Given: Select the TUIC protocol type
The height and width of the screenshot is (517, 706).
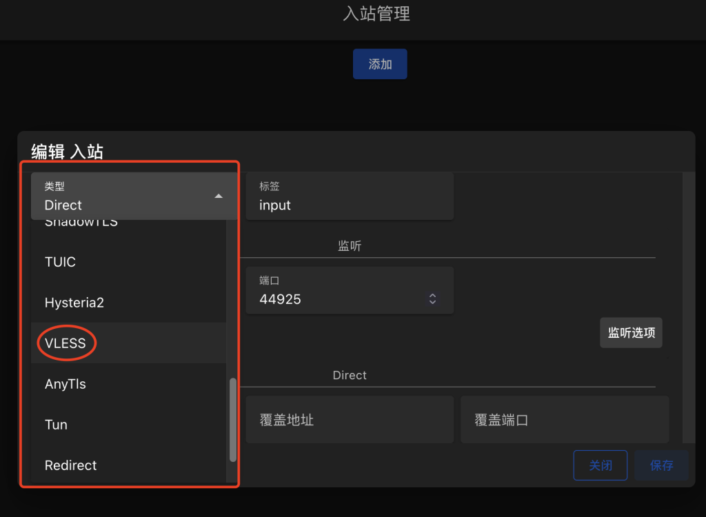Looking at the screenshot, I should point(60,262).
